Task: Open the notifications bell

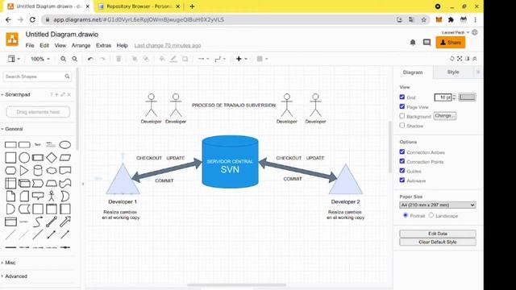Action: click(413, 43)
